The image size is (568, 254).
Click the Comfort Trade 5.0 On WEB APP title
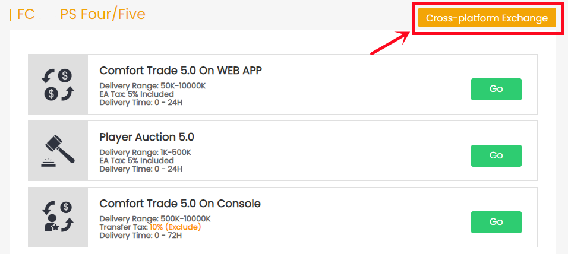[x=181, y=71]
